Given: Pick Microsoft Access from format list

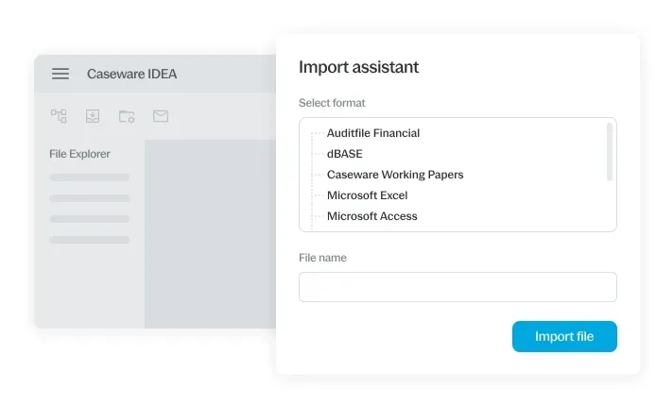Looking at the screenshot, I should 371,216.
